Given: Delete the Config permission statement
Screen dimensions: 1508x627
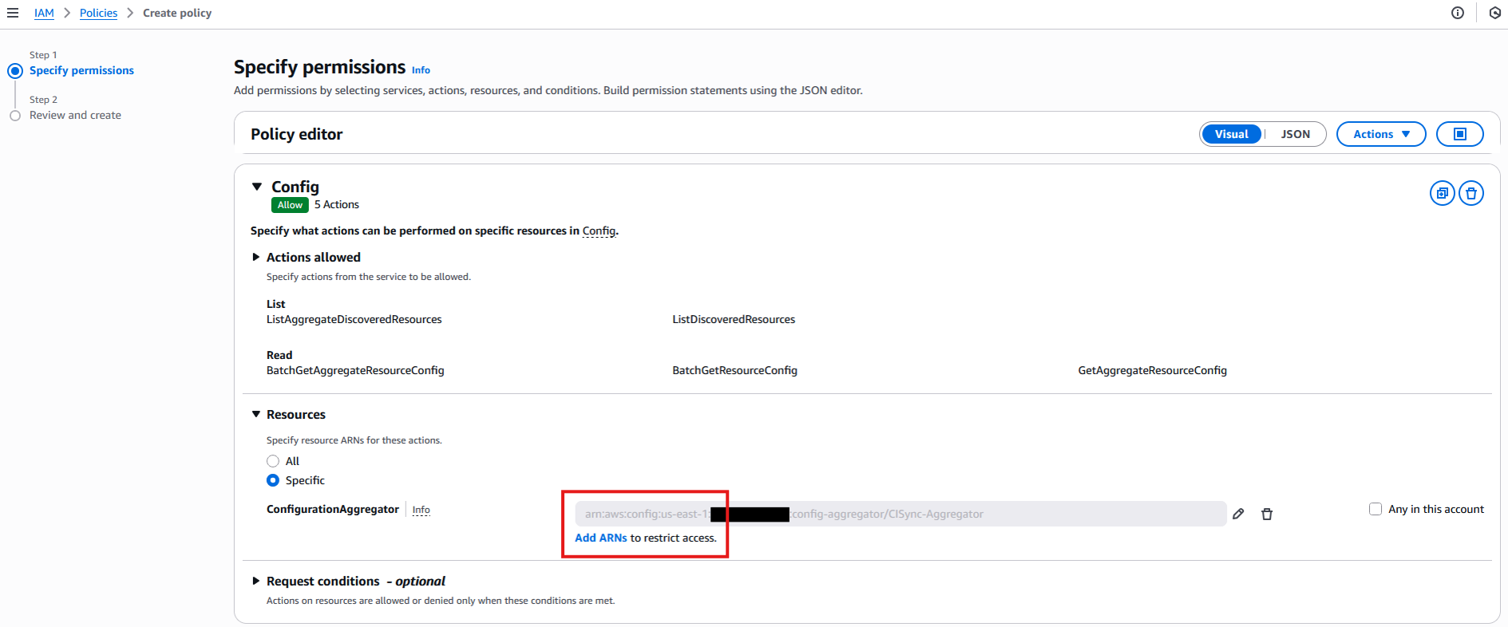Looking at the screenshot, I should click(1470, 193).
